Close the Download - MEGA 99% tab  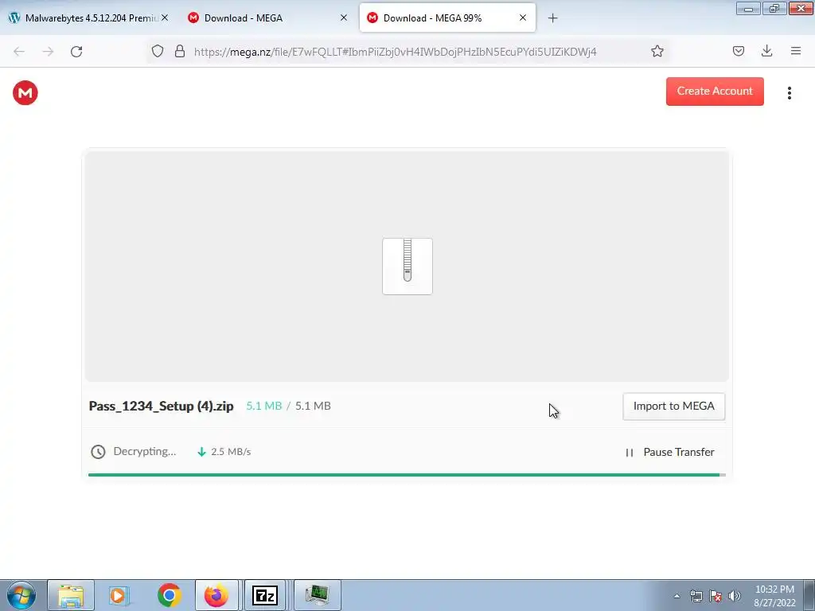click(x=523, y=18)
